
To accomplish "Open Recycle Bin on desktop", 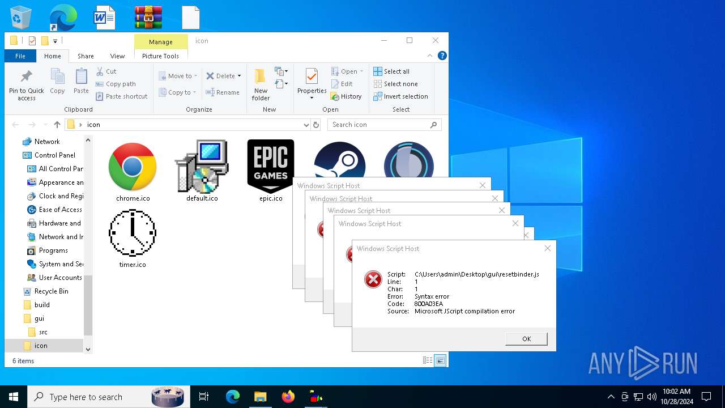I will coord(22,17).
